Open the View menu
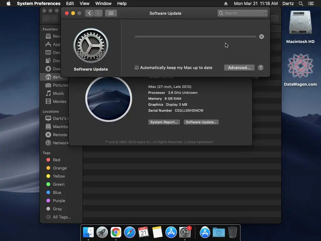The image size is (321, 241). tap(85, 3)
